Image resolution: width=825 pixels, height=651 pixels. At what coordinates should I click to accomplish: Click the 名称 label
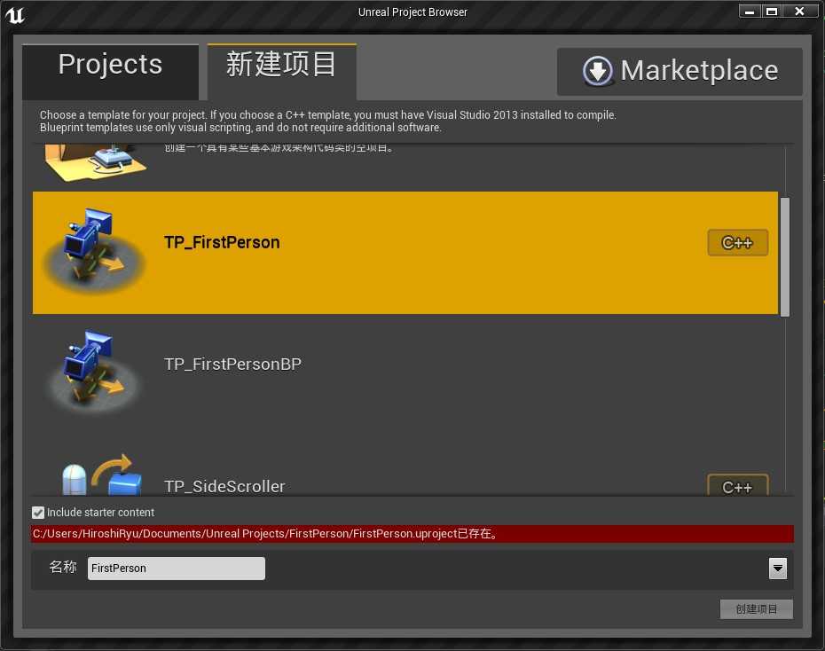click(63, 567)
